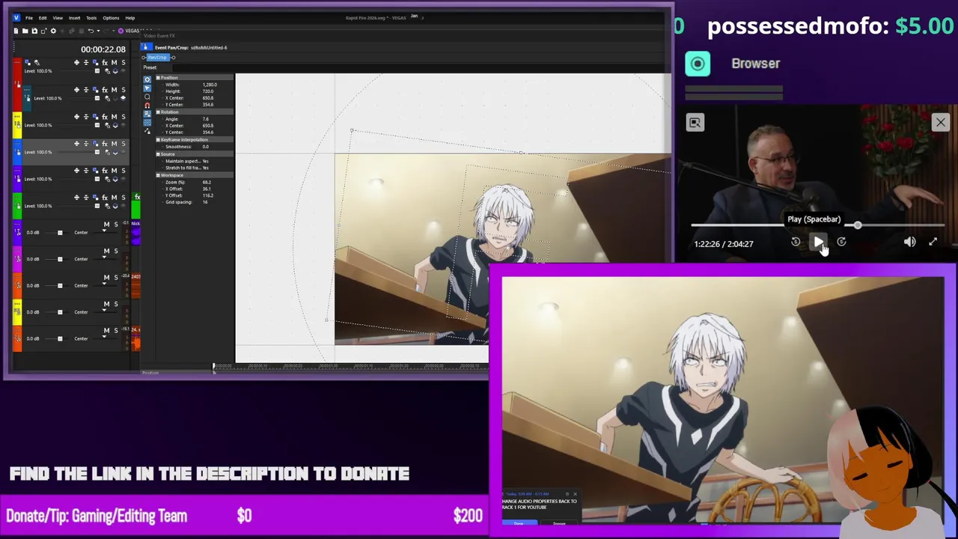
Task: Open the View menu in VEGAS
Action: click(x=58, y=17)
